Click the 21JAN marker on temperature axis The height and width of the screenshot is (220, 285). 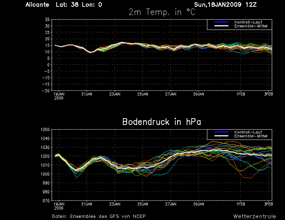click(x=87, y=94)
